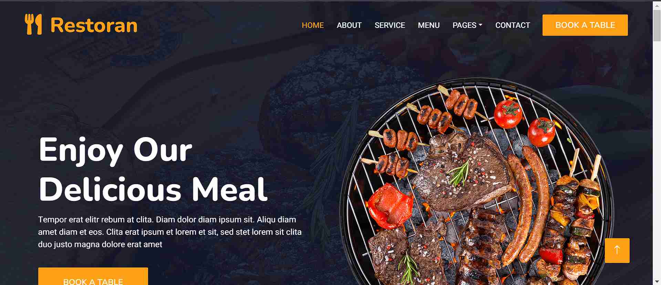
Task: Click the scrollbar down arrow
Action: pyautogui.click(x=657, y=282)
